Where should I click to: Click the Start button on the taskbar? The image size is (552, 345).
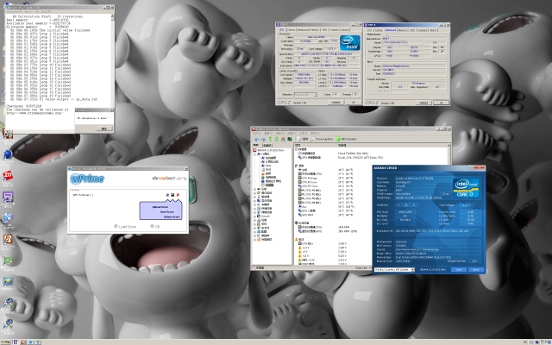pos(5,342)
